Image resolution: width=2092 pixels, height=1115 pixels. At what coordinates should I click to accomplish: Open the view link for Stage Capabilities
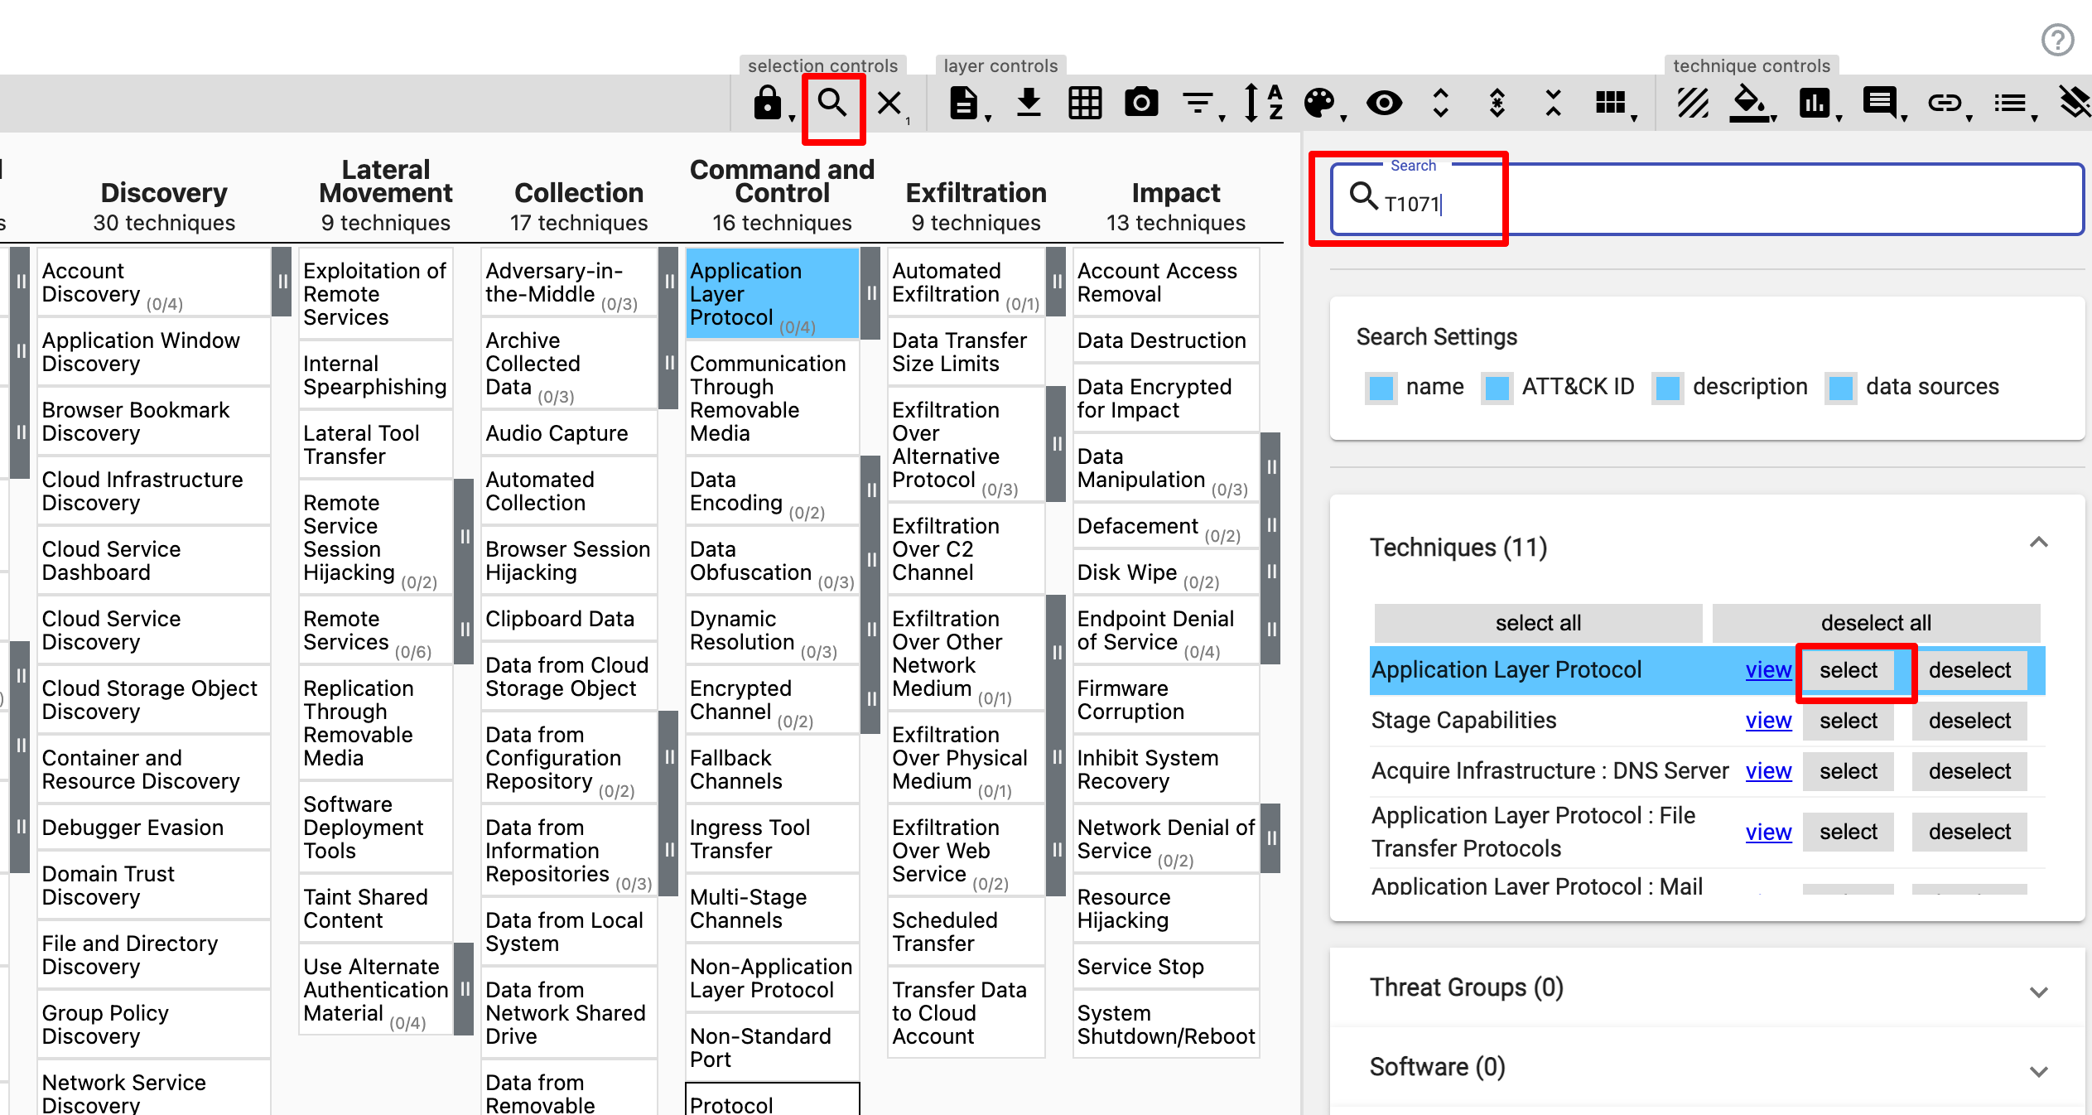click(x=1767, y=721)
